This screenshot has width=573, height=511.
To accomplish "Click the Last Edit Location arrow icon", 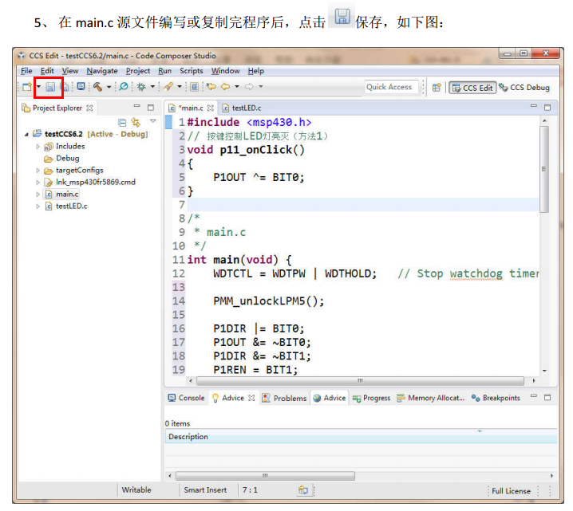I will (211, 87).
